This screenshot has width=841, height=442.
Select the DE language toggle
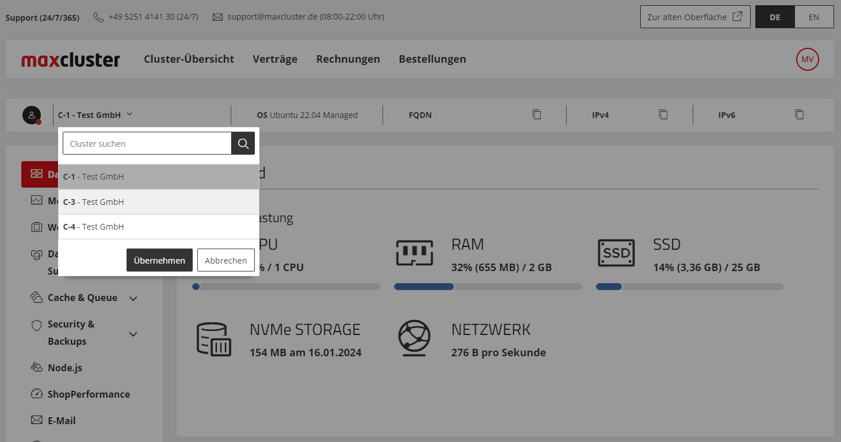pyautogui.click(x=775, y=17)
